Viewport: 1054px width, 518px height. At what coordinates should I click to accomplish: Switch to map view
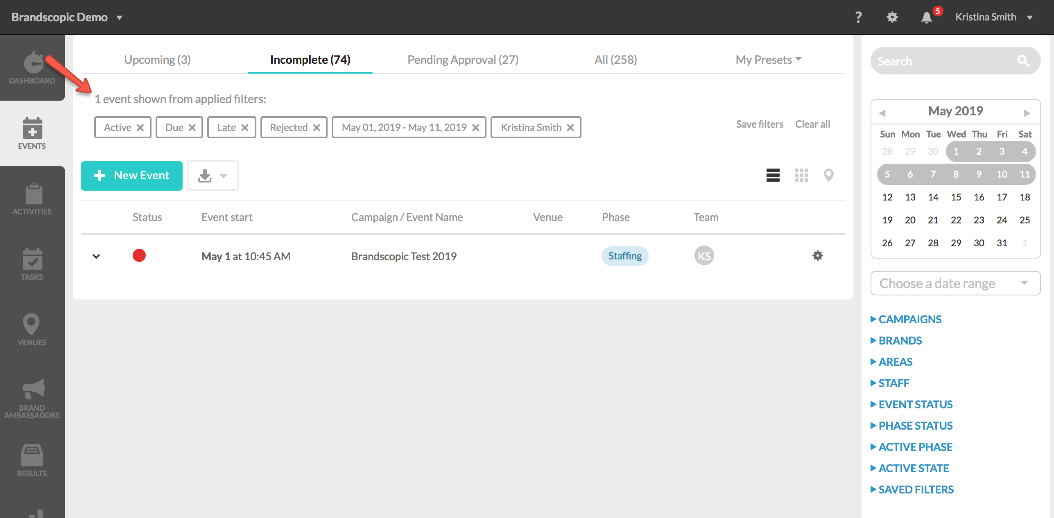pos(829,175)
